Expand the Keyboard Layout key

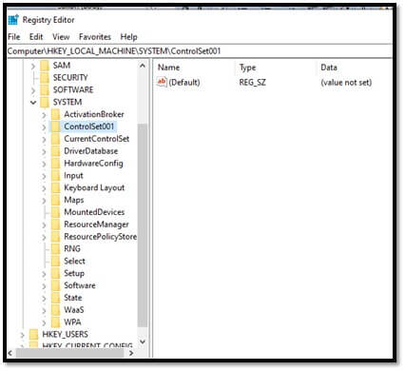[x=44, y=188]
